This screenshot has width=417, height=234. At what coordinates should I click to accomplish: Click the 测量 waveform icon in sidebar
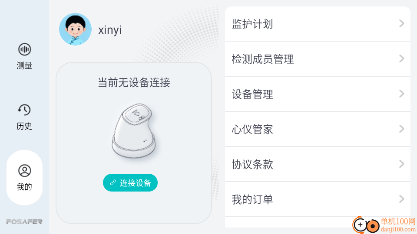pyautogui.click(x=24, y=49)
